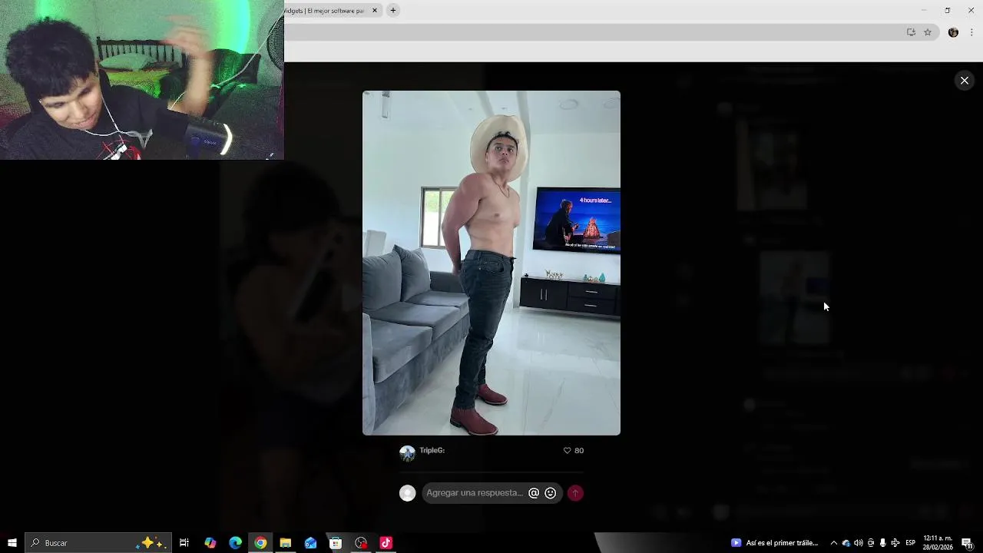Viewport: 983px width, 553px height.
Task: Open Task View from the taskbar
Action: [184, 543]
